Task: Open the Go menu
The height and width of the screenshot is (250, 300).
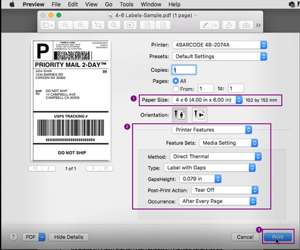Action: (109, 4)
